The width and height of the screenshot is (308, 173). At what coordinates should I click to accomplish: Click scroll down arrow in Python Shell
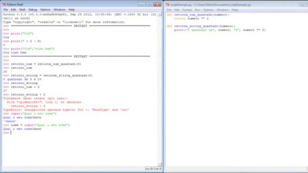(x=160, y=164)
